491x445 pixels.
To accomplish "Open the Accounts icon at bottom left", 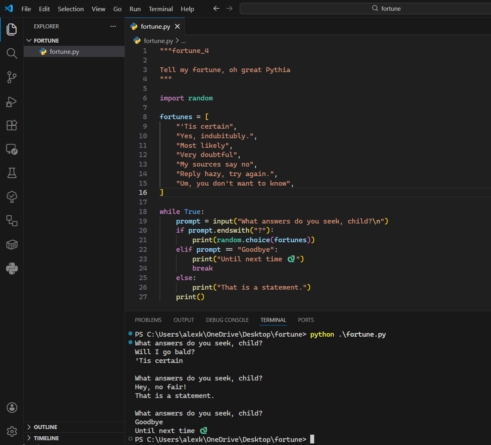I will coord(12,407).
